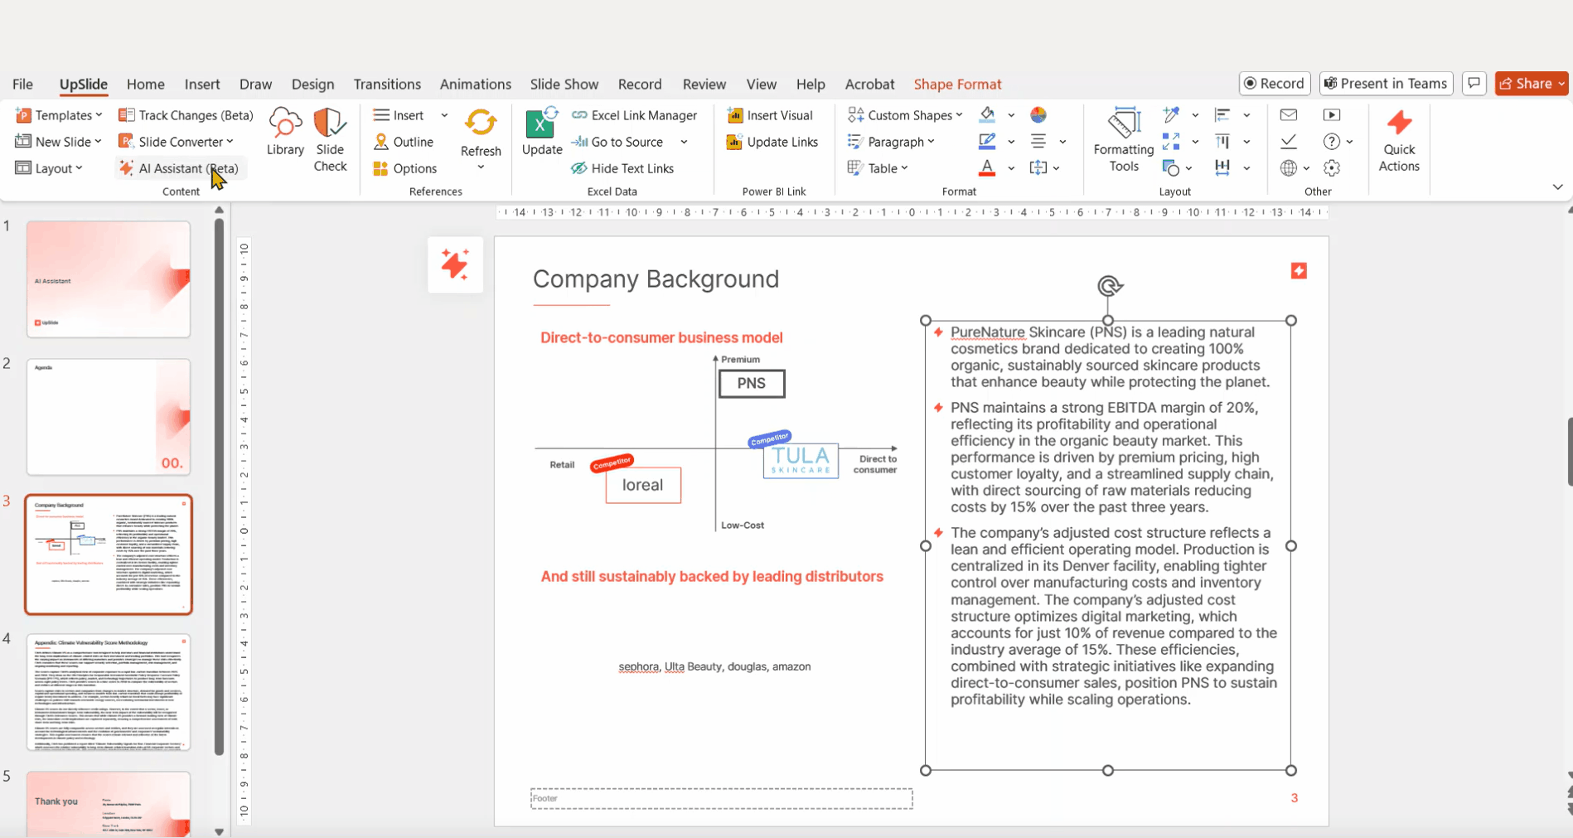This screenshot has width=1573, height=838.
Task: Toggle Track Changes (Beta)
Action: pos(186,115)
